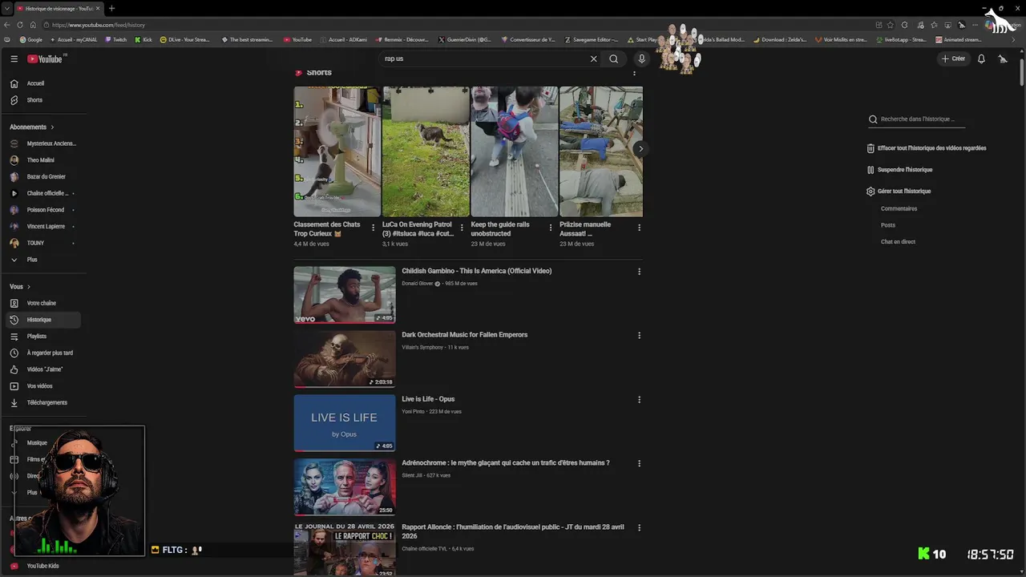Open Classement des Chats Trop Curieux short
This screenshot has height=577, width=1026.
coord(337,151)
